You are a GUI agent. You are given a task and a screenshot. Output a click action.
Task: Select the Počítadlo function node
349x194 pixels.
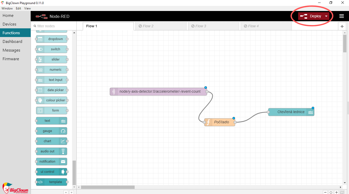coord(220,122)
